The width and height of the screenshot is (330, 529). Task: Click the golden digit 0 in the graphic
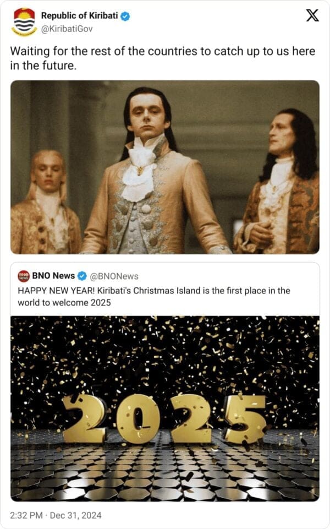click(137, 418)
